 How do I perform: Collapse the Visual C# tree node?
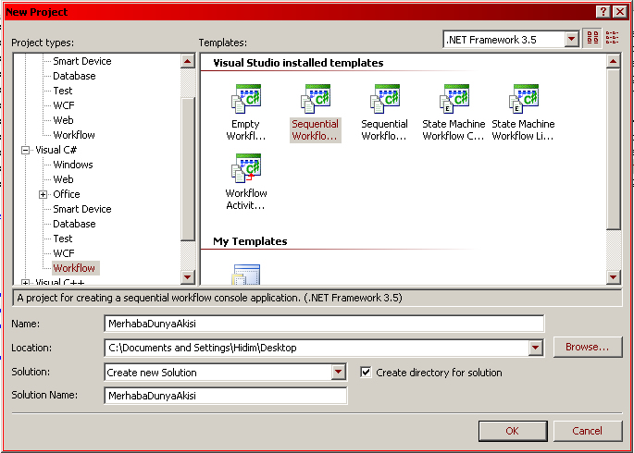coord(26,150)
